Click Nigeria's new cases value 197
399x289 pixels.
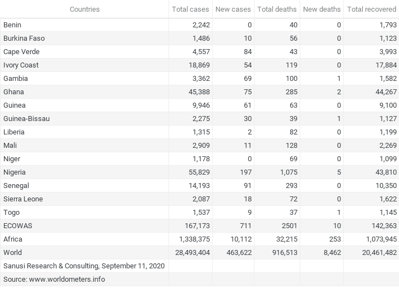pos(245,172)
